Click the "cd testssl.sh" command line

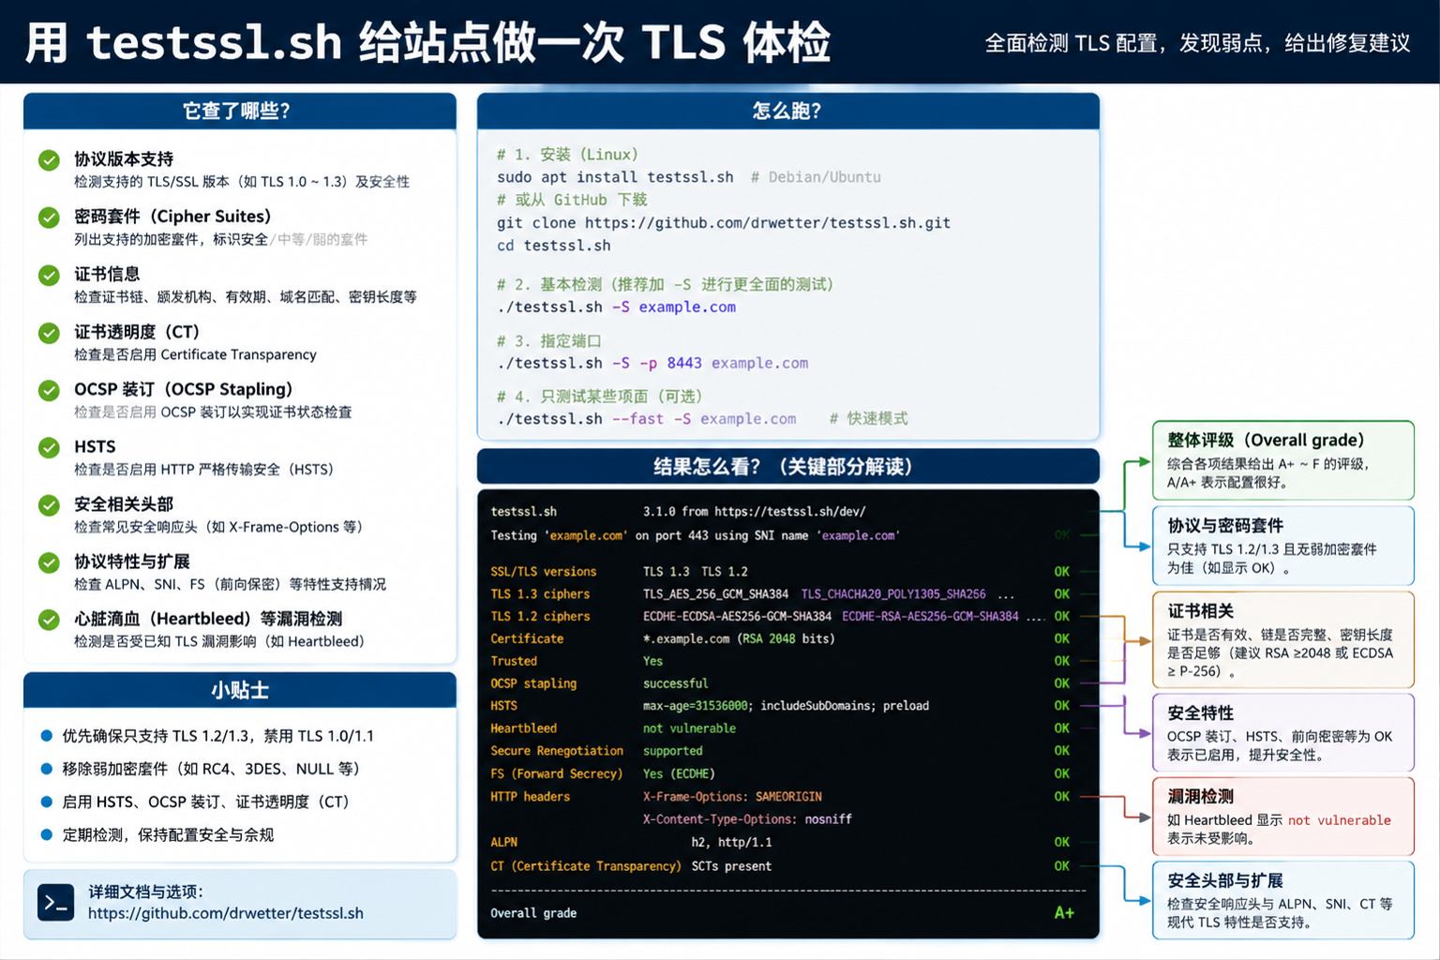coord(554,246)
